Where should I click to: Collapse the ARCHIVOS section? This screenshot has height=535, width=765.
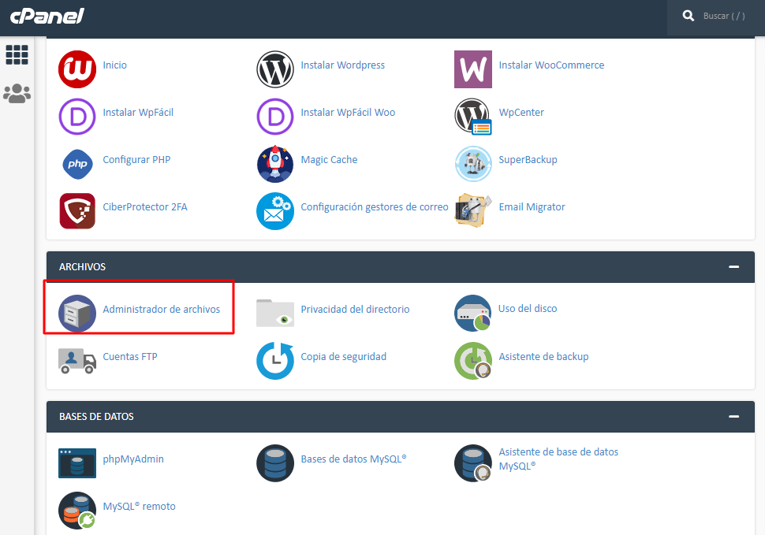pyautogui.click(x=733, y=267)
